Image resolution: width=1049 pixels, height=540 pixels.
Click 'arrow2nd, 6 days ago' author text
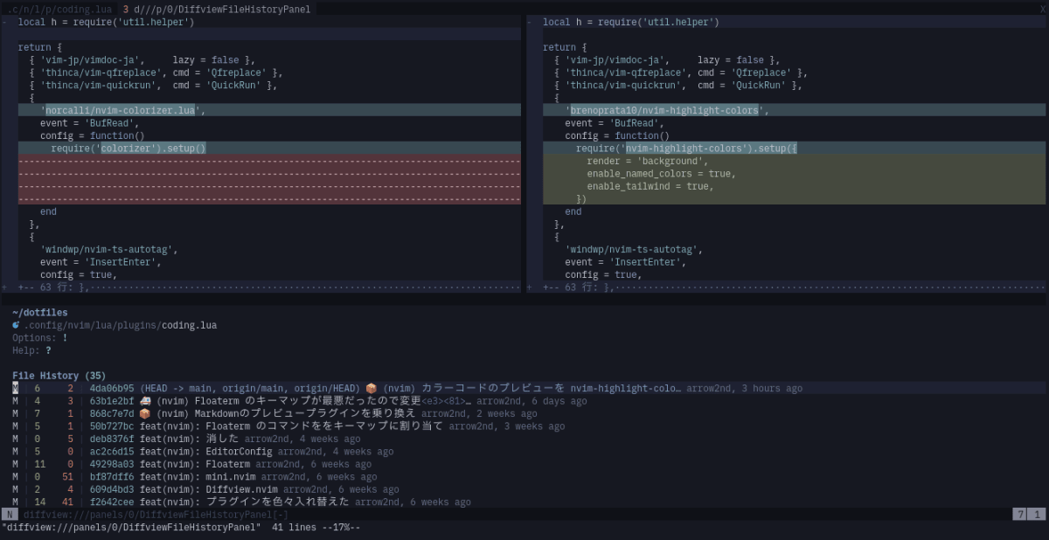(531, 401)
